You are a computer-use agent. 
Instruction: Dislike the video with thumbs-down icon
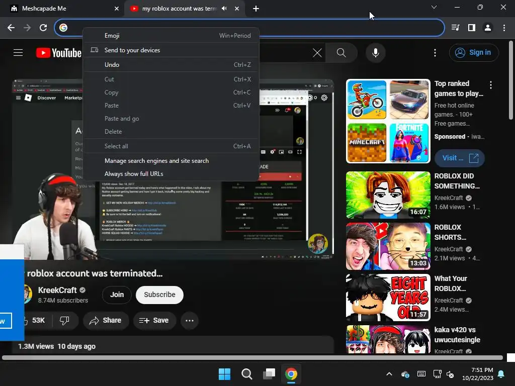tap(64, 320)
